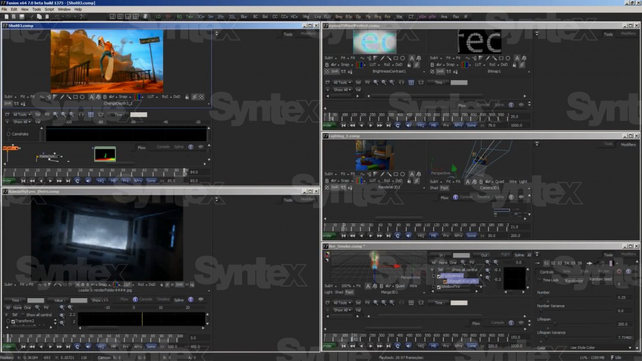Open the Script menu
642x361 pixels.
tap(49, 10)
